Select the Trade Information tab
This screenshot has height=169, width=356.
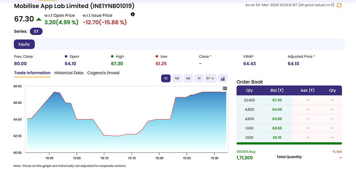pos(32,73)
